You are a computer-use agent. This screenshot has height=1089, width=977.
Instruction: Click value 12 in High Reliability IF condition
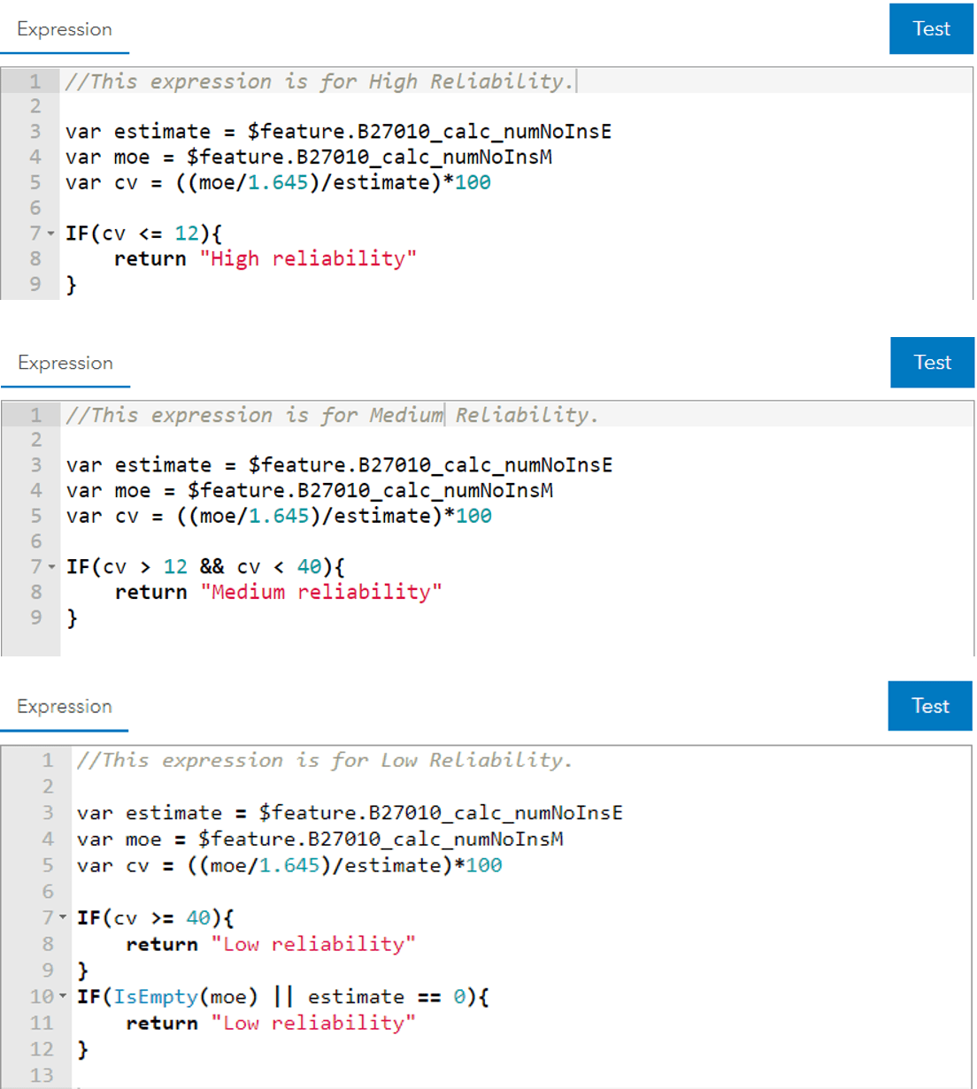pos(187,234)
